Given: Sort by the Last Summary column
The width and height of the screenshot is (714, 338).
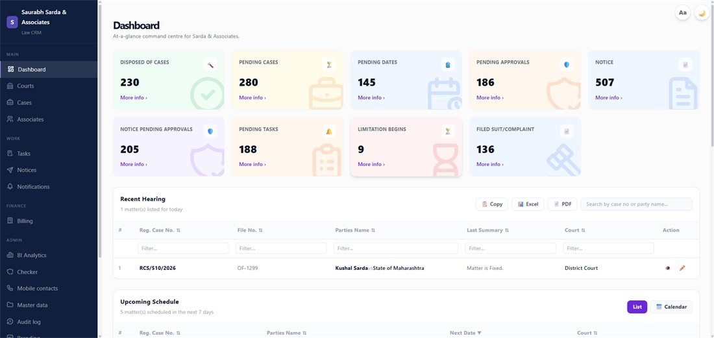Looking at the screenshot, I should pyautogui.click(x=487, y=230).
